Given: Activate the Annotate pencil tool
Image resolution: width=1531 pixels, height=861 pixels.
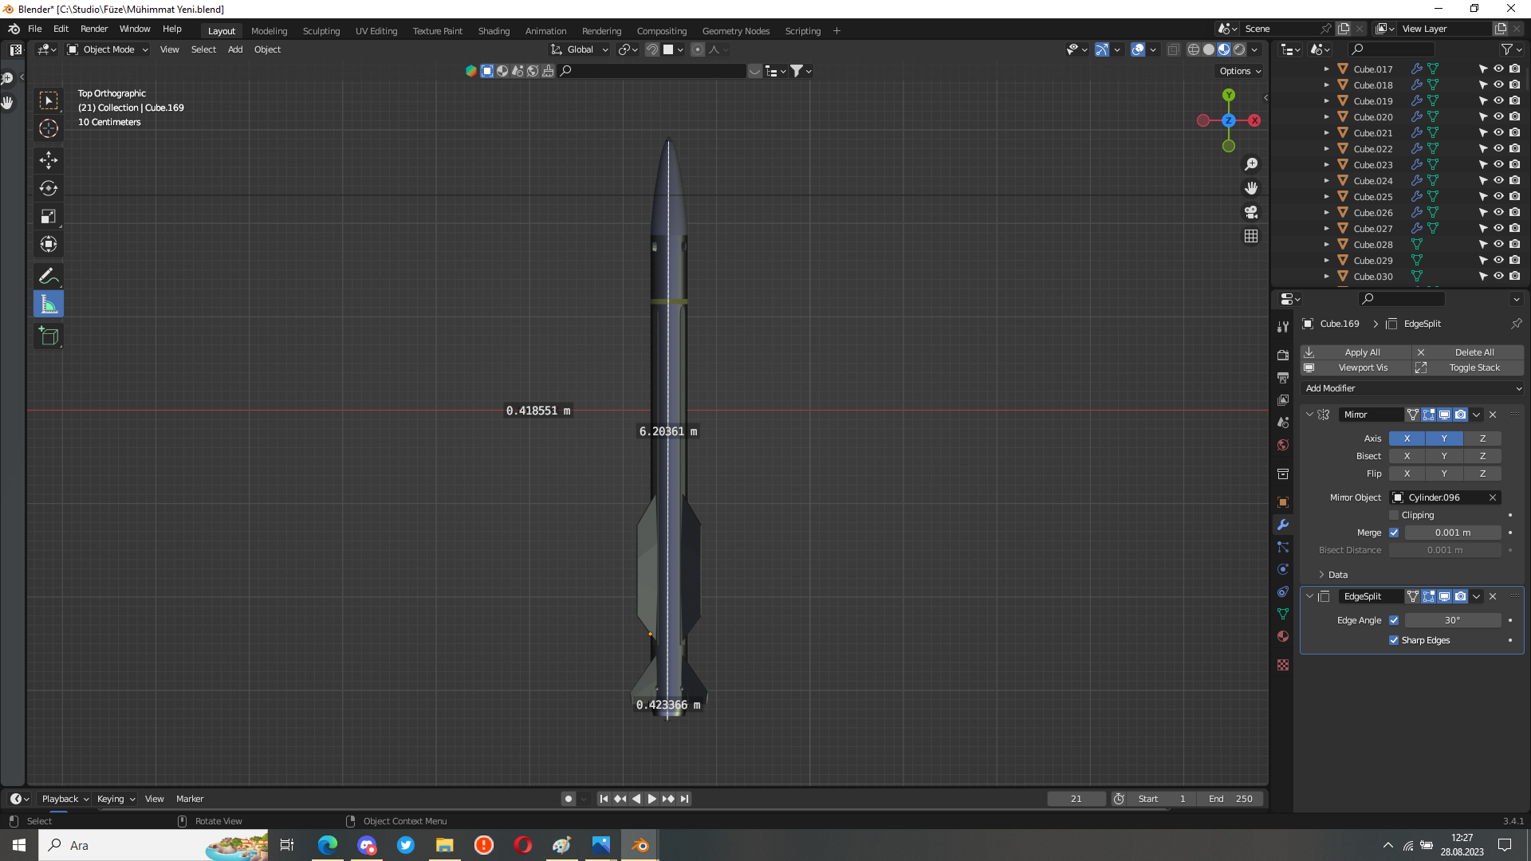Looking at the screenshot, I should pyautogui.click(x=49, y=276).
